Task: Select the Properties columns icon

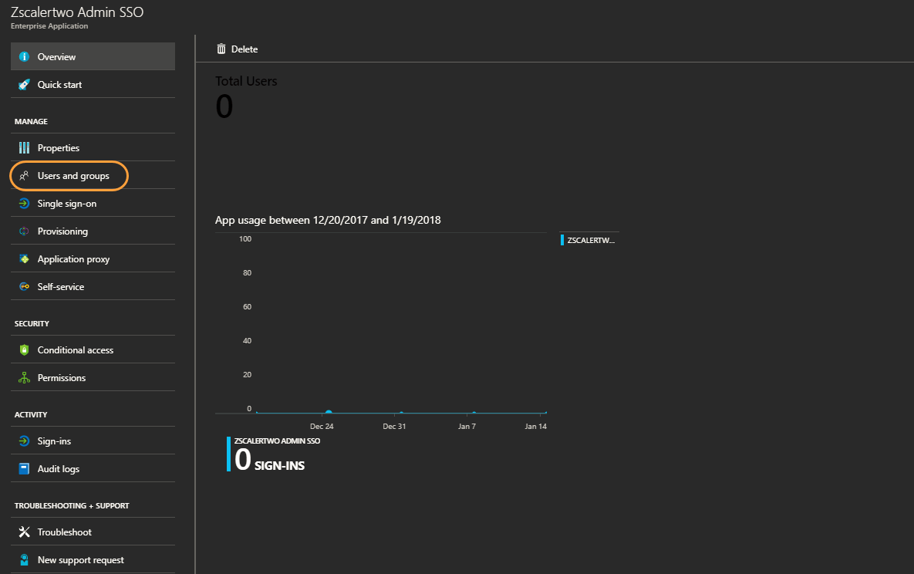Action: 25,147
